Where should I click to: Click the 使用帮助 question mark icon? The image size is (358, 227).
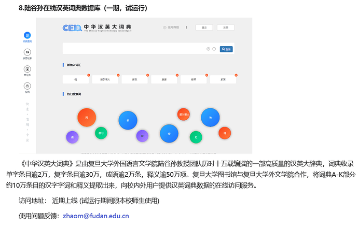coord(166,27)
